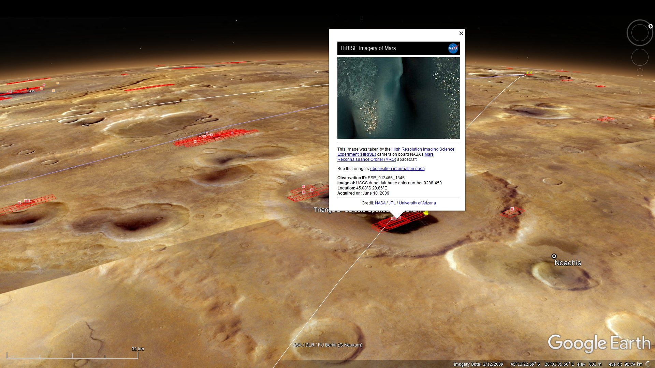Click the Move joystick circle below compass
Viewport: 655px width, 368px height.
click(640, 57)
